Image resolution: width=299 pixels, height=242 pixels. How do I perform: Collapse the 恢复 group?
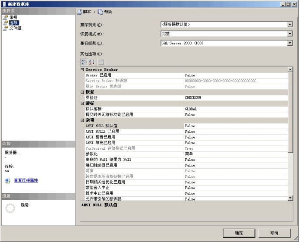click(x=82, y=92)
